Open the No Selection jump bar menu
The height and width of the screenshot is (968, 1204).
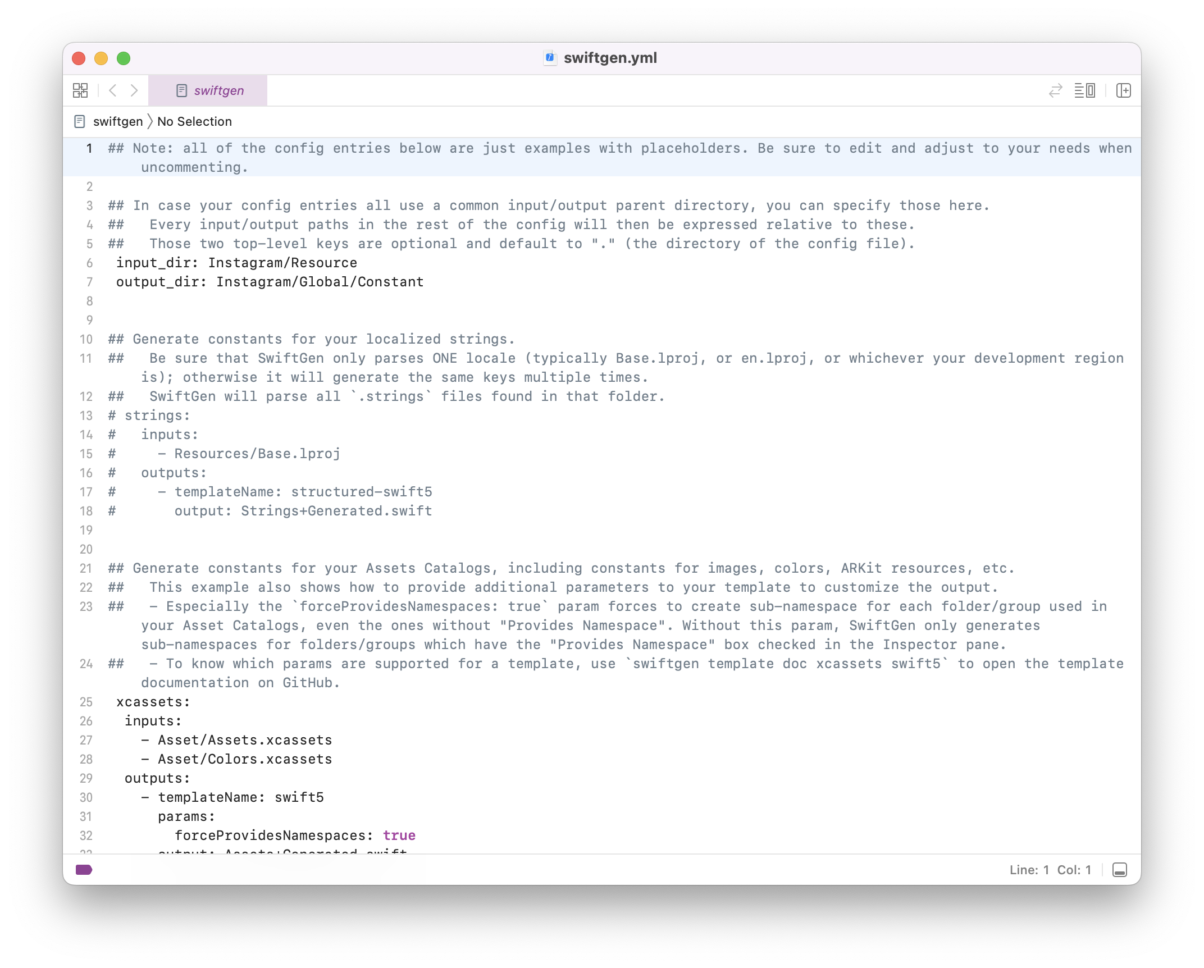coord(194,121)
